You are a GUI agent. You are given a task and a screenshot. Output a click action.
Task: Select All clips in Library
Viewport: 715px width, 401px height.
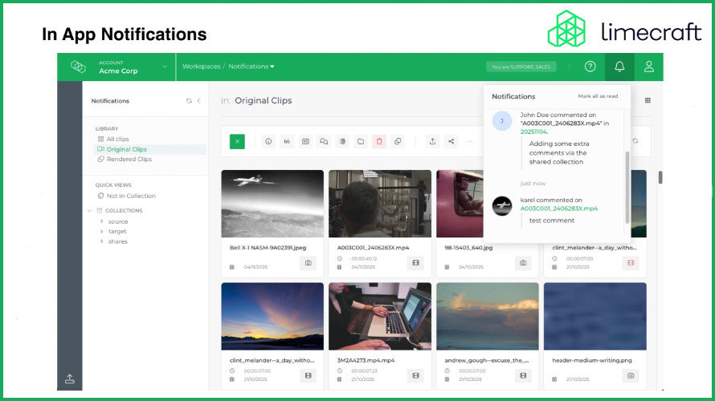[x=117, y=140]
